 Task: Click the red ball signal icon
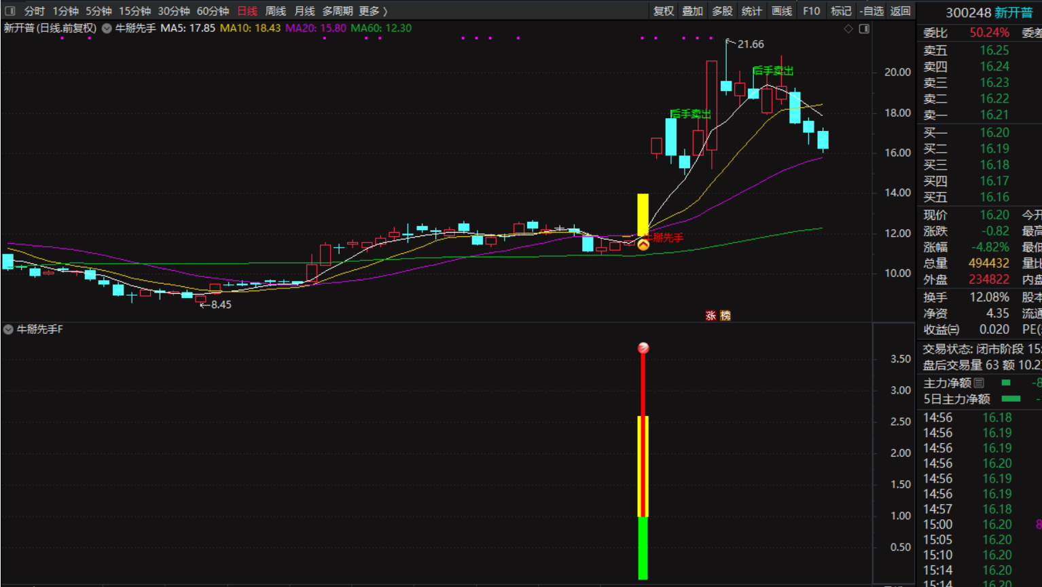pyautogui.click(x=643, y=348)
